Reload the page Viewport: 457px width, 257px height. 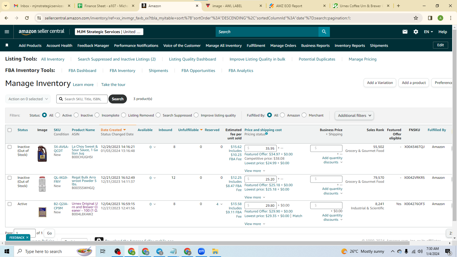[27, 18]
